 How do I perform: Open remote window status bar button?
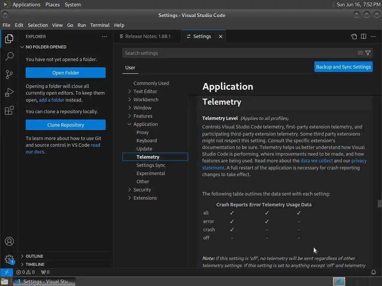(7, 272)
